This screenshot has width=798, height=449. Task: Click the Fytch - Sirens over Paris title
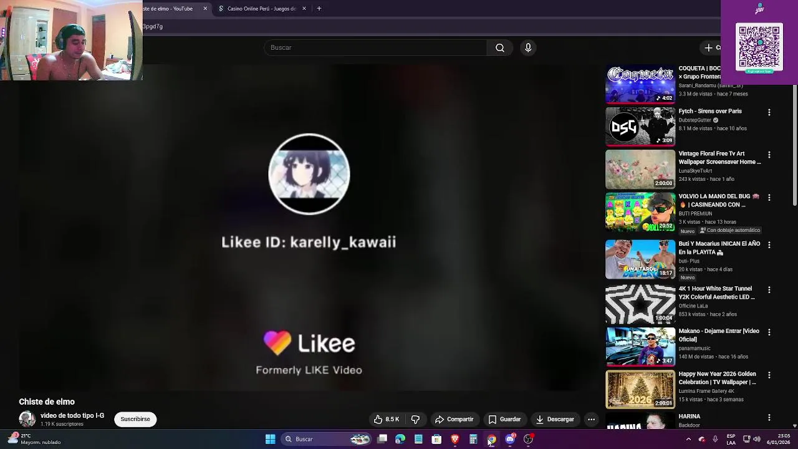(710, 112)
